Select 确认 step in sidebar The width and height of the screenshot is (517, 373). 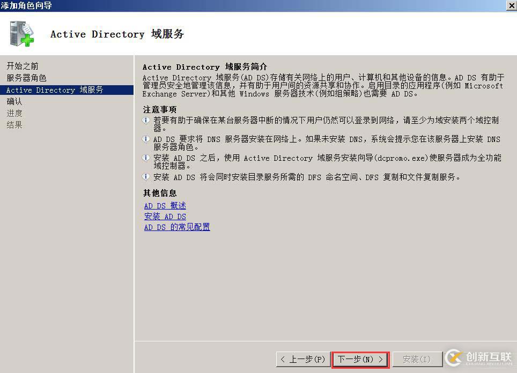(14, 101)
